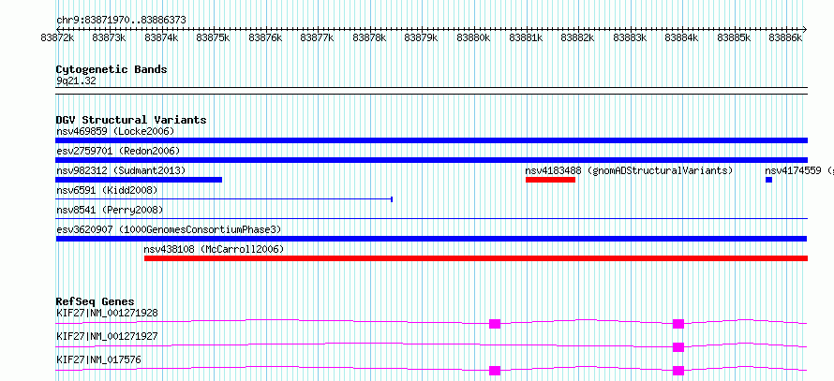
Task: Click NM_017576 exon near 83880k
Action: 495,371
